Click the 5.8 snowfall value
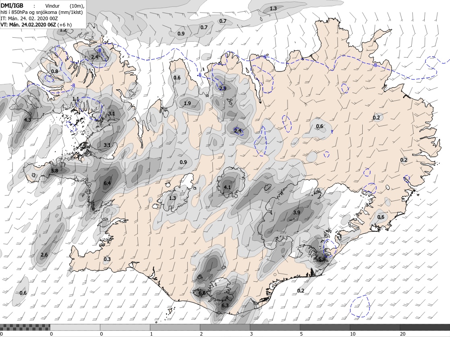450x337 pixels. coord(54,171)
